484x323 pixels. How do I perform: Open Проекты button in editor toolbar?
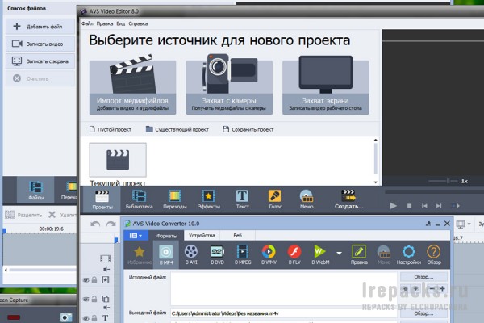[102, 199]
